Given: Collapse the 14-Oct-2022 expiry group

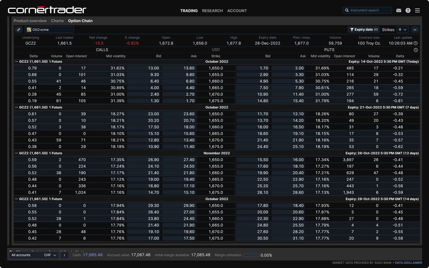Looking at the screenshot, I should (x=16, y=62).
